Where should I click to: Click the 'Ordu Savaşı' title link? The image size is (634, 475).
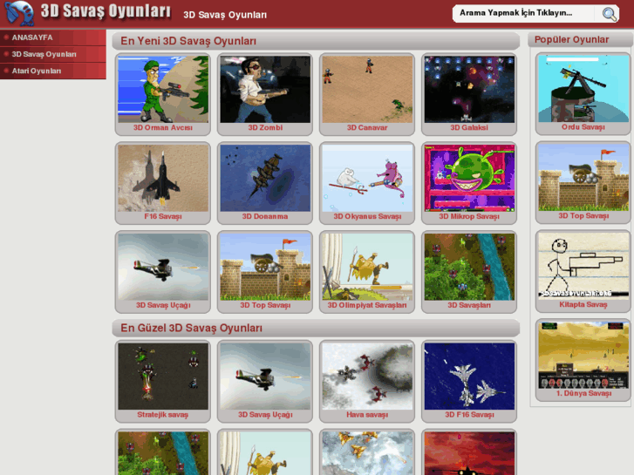[583, 127]
